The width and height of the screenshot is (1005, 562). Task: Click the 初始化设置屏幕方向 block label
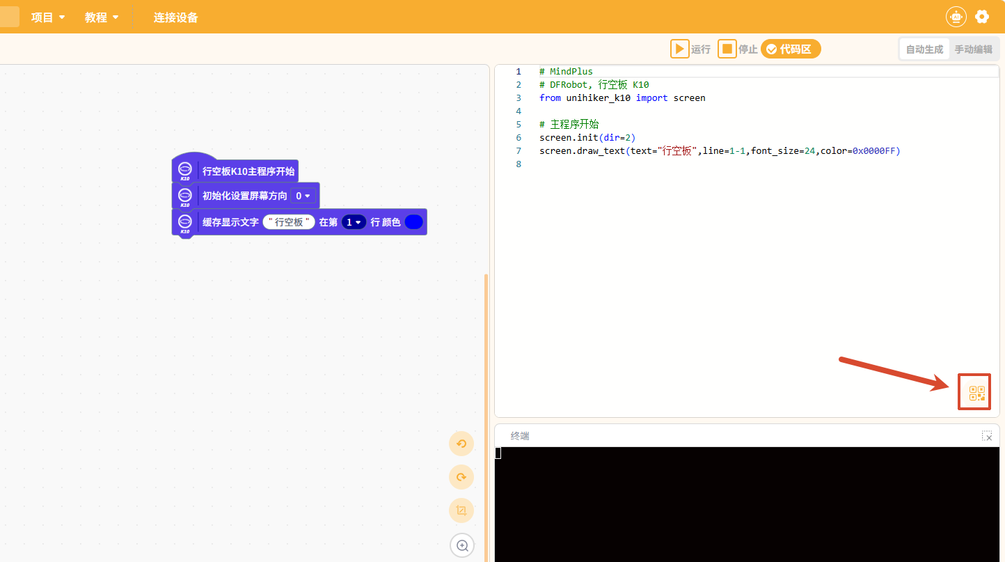point(244,196)
